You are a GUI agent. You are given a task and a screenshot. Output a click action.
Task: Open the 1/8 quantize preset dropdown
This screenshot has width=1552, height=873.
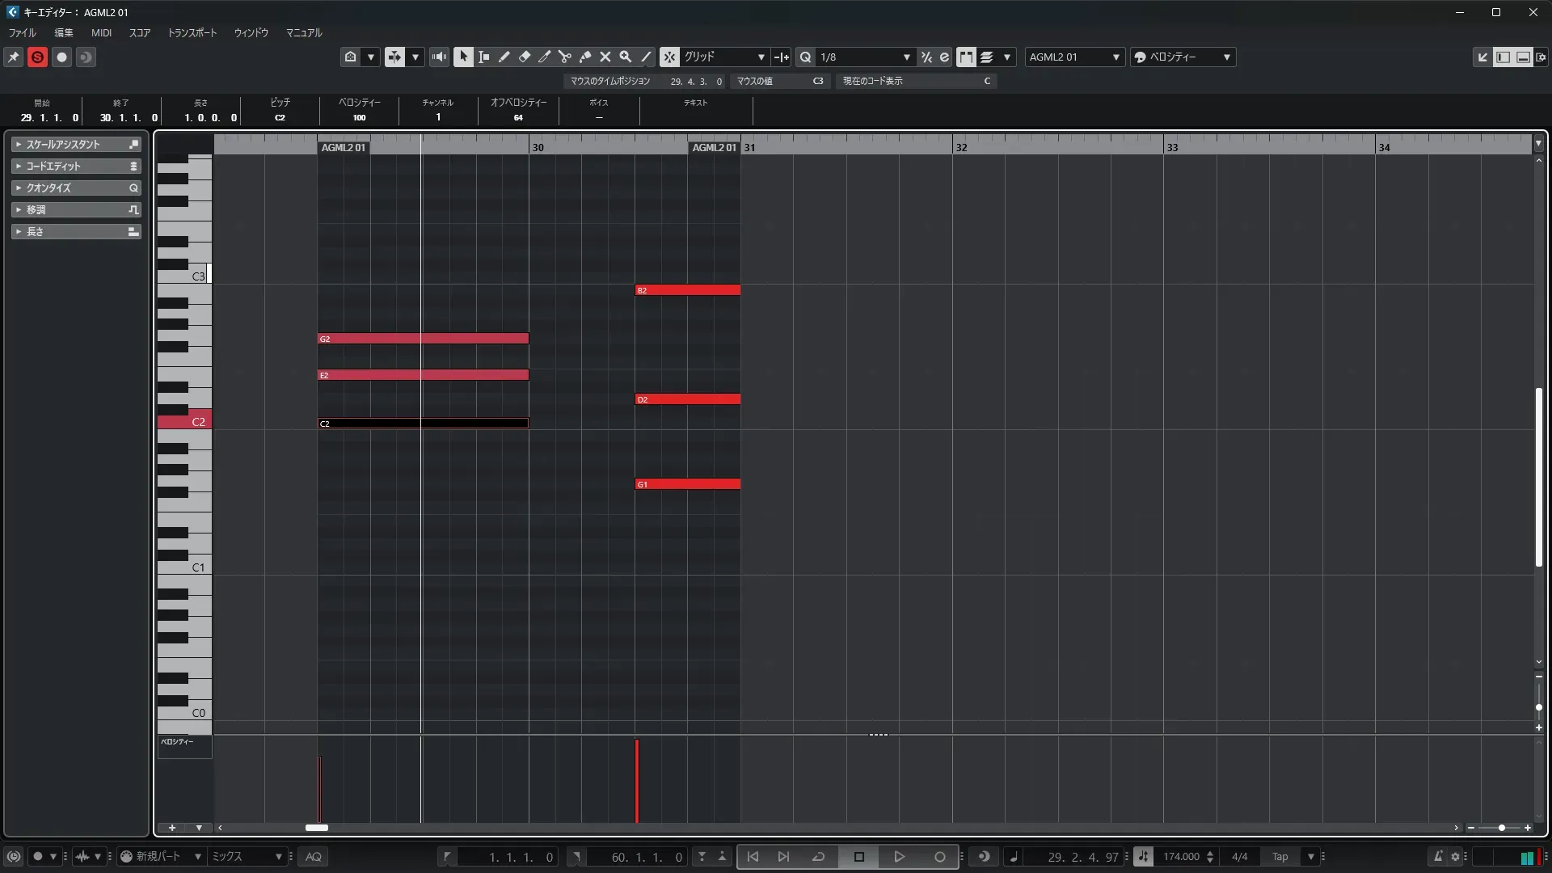point(865,57)
